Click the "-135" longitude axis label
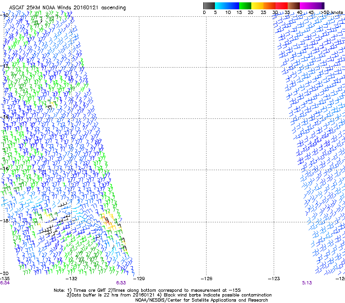 5,279
